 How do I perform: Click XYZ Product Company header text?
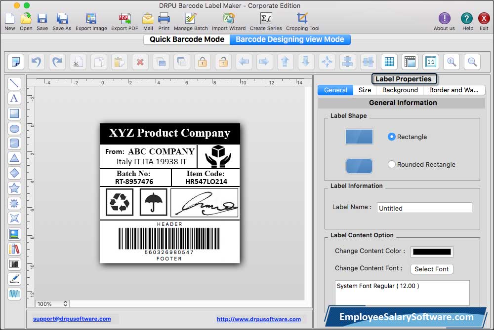[x=169, y=133]
